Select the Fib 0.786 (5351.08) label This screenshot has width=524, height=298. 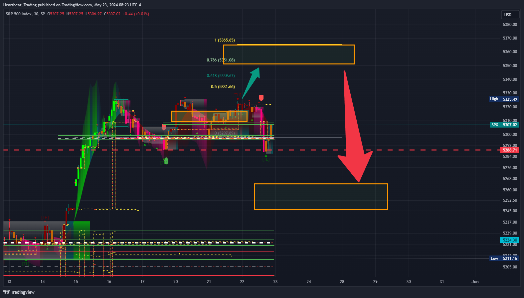(x=221, y=60)
